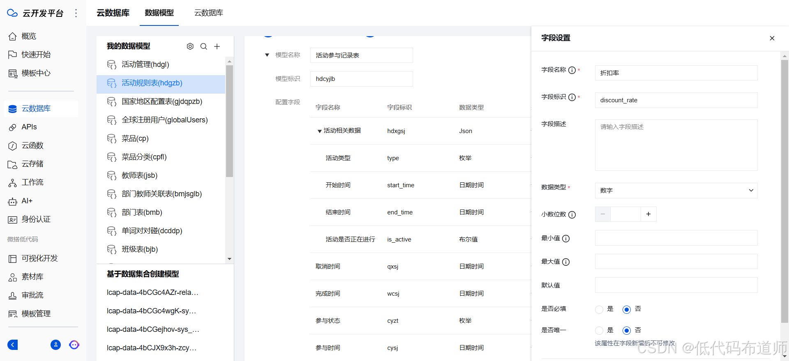Open data model settings hexagon icon
The height and width of the screenshot is (361, 789).
coord(190,46)
